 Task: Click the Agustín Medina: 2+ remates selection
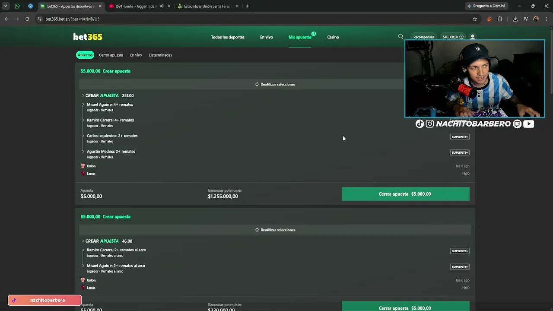pos(111,151)
